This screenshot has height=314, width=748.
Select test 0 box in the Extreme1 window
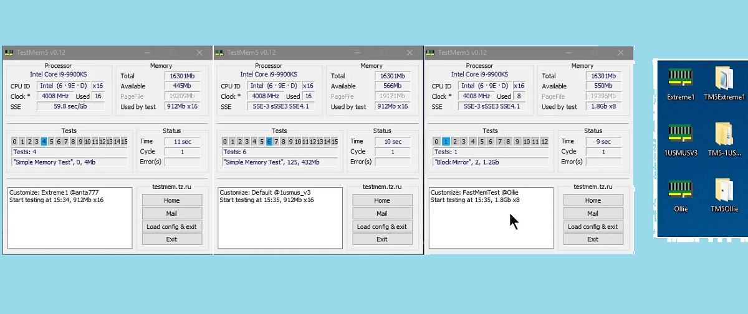[x=15, y=142]
